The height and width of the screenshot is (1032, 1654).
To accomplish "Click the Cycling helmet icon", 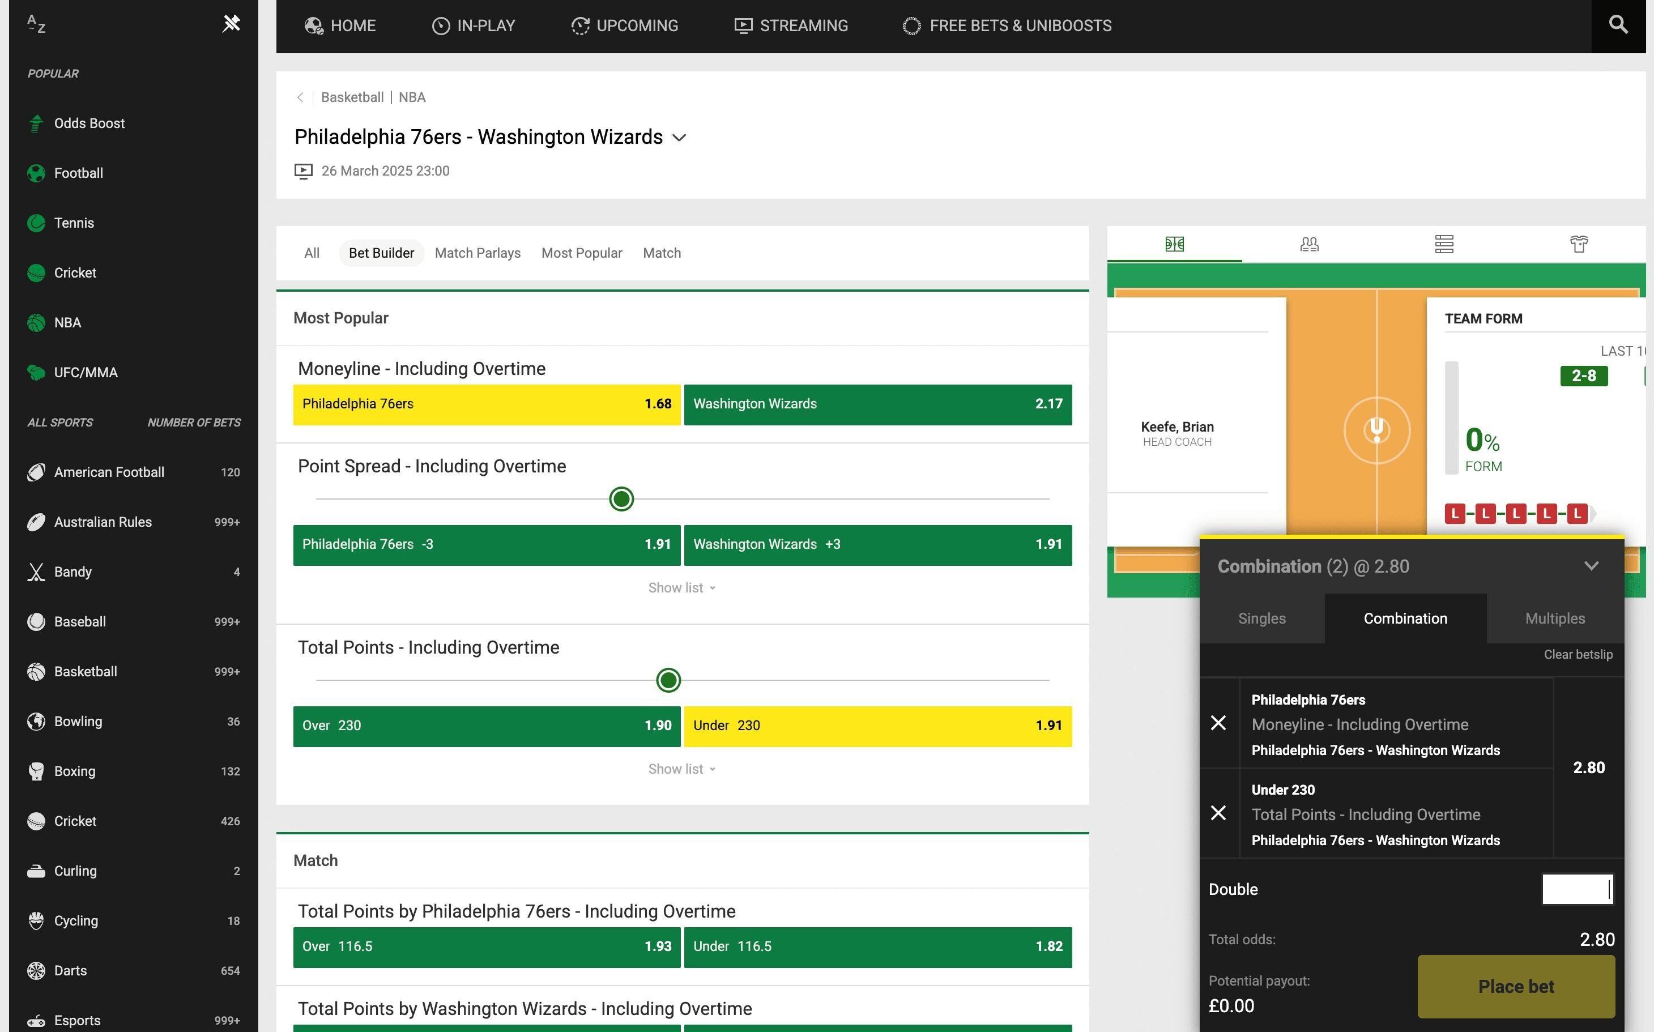I will [x=36, y=921].
